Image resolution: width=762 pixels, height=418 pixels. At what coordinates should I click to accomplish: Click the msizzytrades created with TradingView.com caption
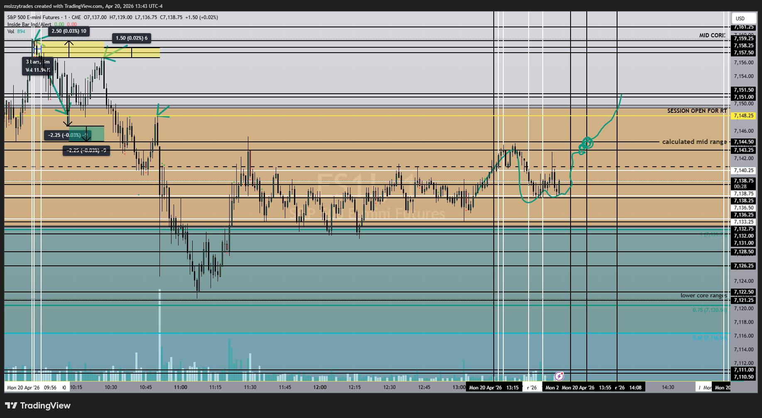click(x=83, y=6)
